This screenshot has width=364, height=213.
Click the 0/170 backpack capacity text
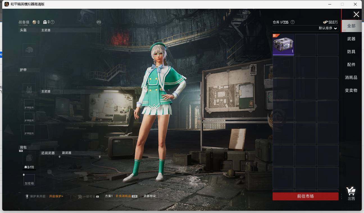31,167
